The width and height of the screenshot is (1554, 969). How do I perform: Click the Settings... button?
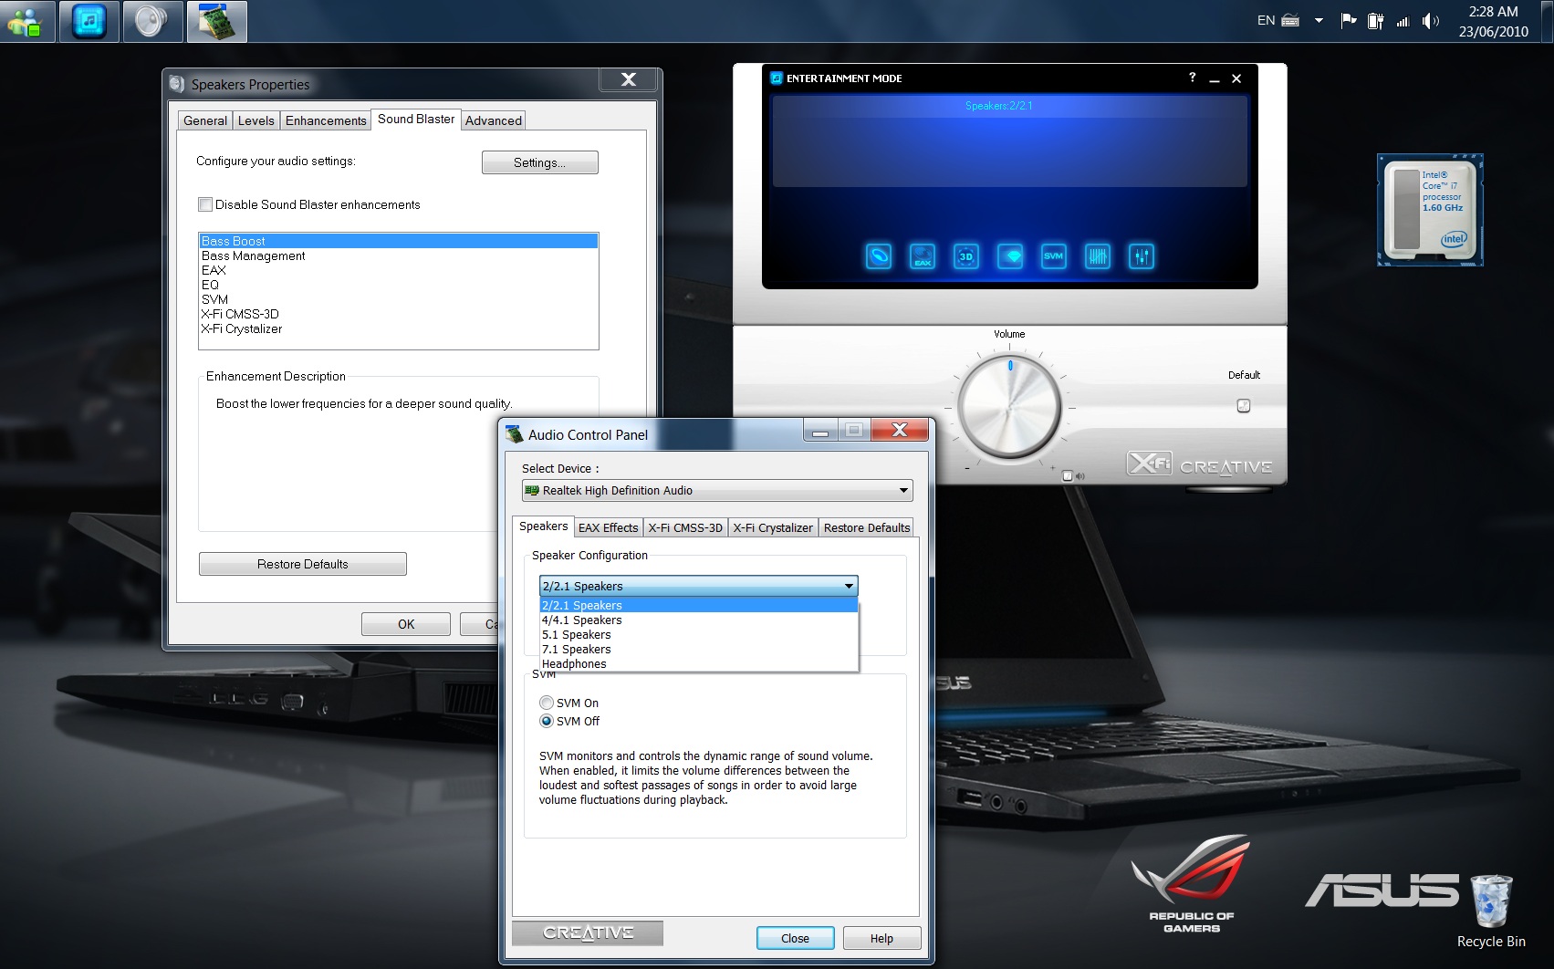click(x=540, y=162)
